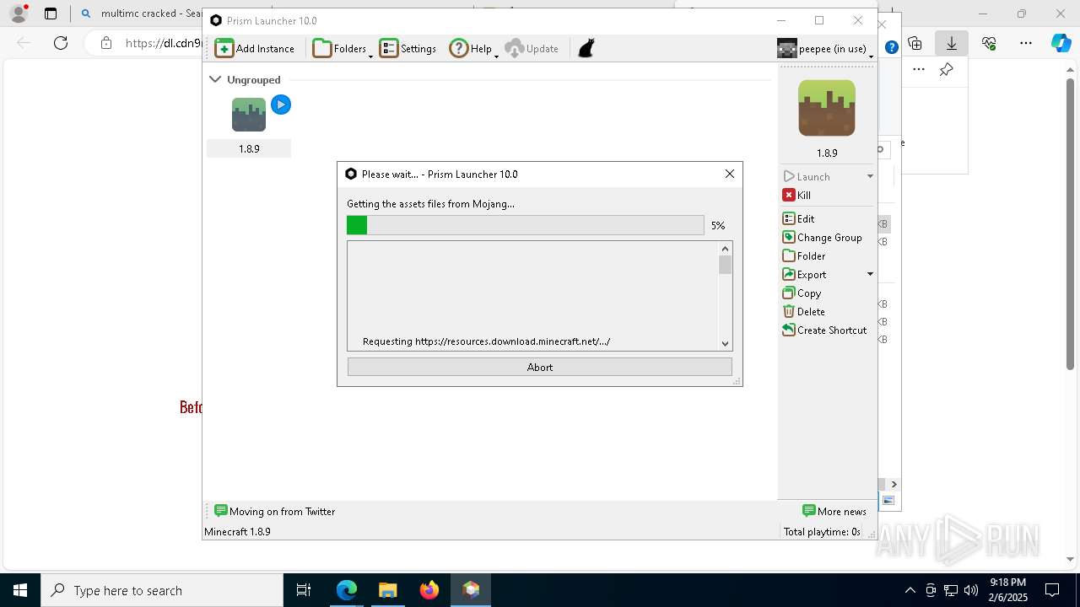Open Edge downloads icon
Screen dimensions: 1080x607
tap(952, 43)
